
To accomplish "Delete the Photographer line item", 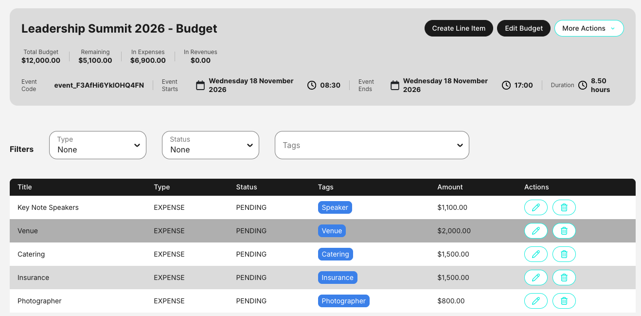I will pos(564,301).
